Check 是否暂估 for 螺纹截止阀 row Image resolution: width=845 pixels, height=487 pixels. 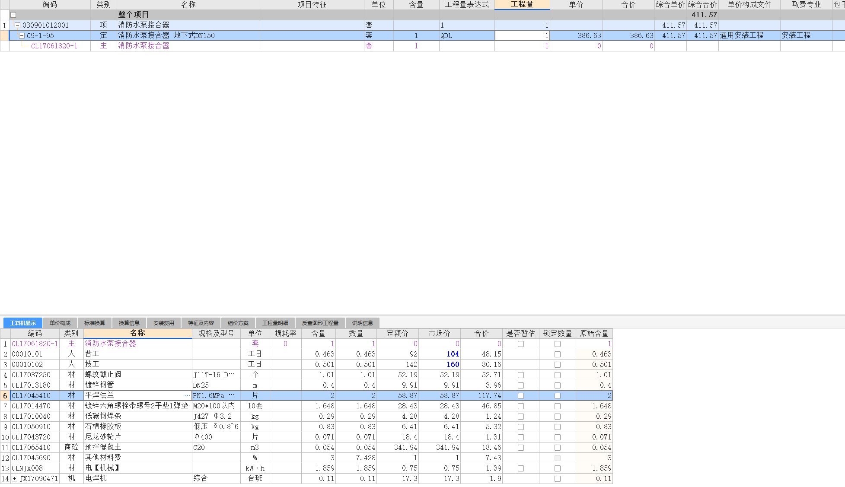click(521, 375)
